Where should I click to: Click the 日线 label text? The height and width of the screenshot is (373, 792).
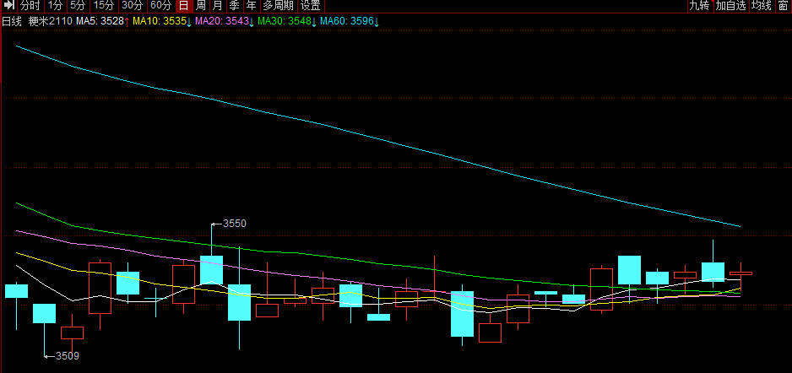12,21
